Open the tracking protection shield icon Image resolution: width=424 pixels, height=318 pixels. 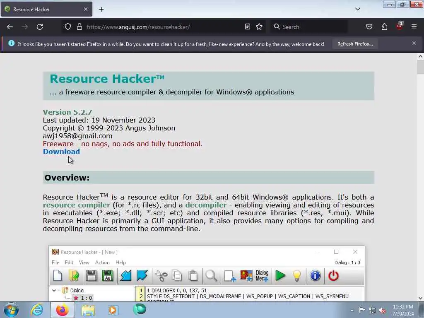[68, 27]
